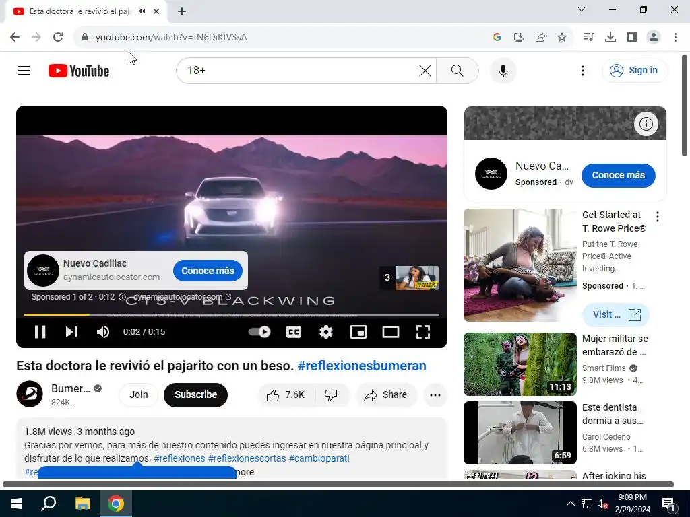This screenshot has width=690, height=517.
Task: Click info icon on sidebar ad banner
Action: 646,124
